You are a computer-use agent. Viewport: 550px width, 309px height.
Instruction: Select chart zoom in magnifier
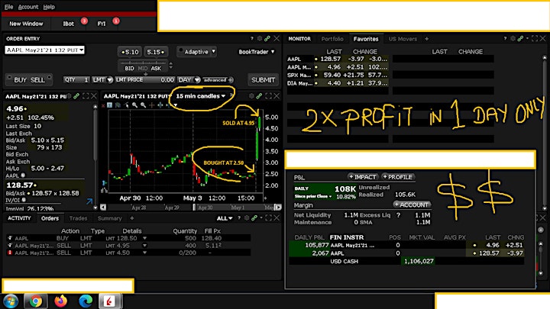(134, 105)
